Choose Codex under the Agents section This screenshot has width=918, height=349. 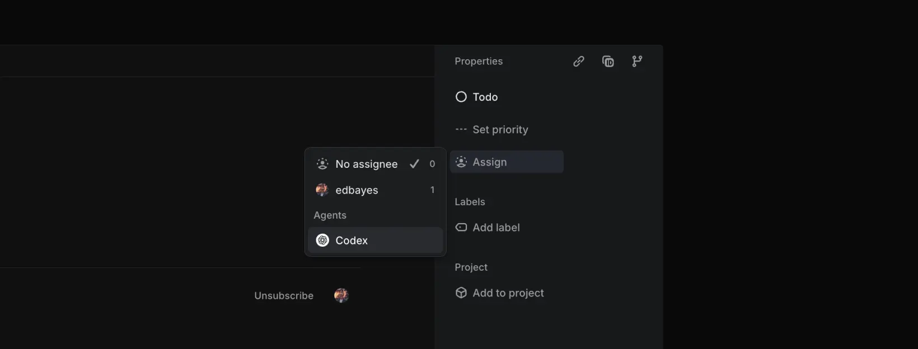coord(352,240)
